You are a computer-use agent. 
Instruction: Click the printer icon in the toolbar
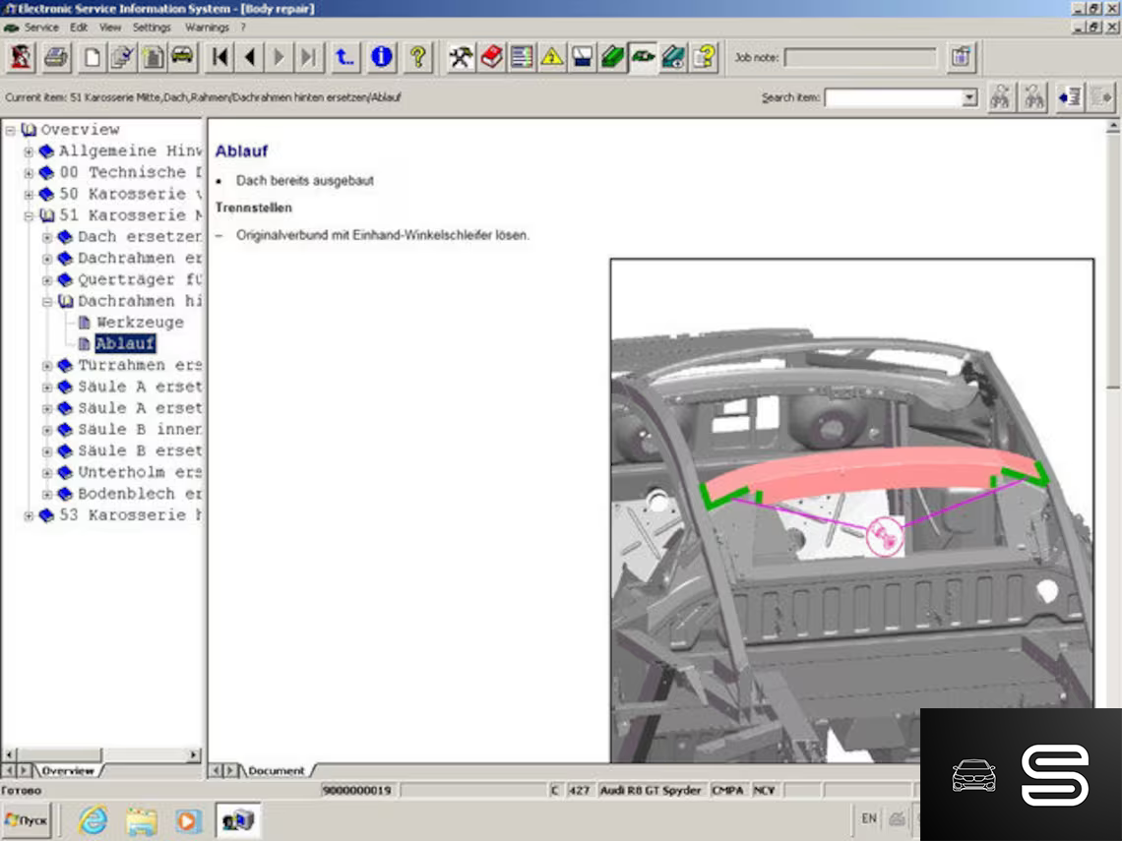pos(56,57)
